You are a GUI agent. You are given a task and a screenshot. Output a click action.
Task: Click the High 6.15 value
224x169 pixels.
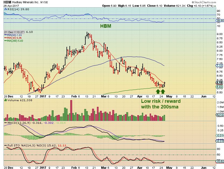124,6
